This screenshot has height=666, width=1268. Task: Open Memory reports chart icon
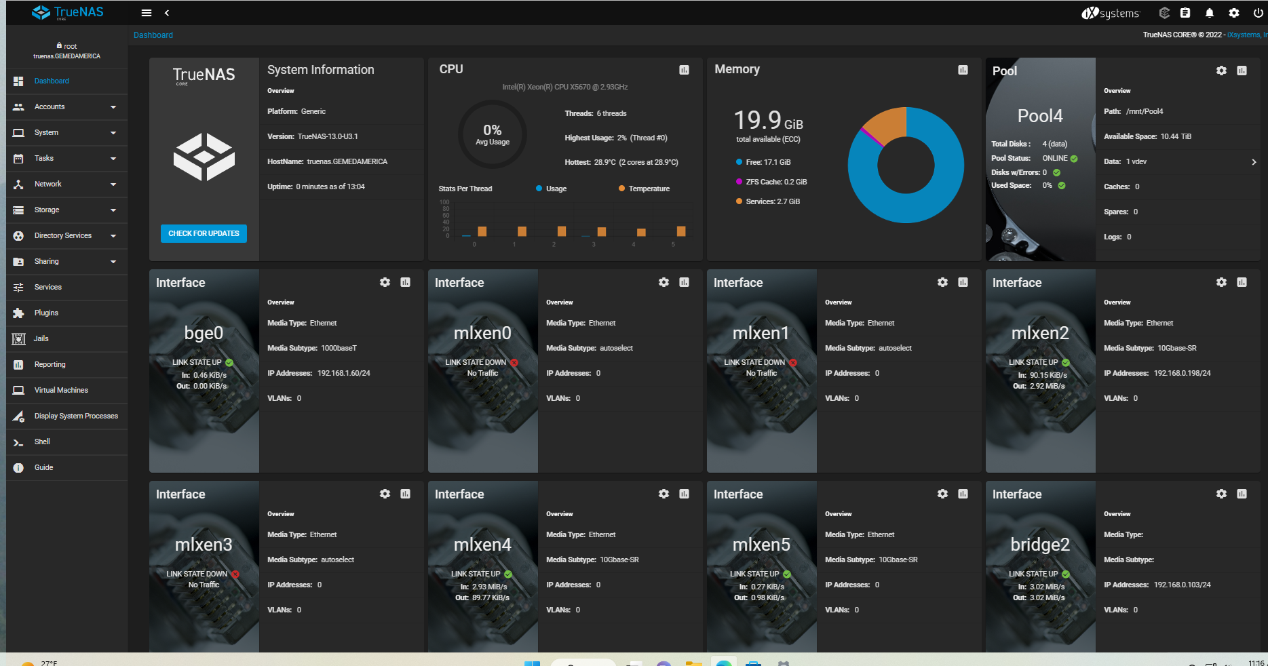point(963,70)
